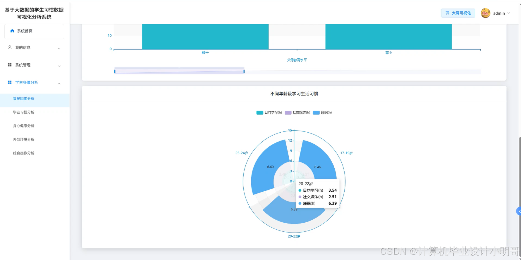
Task: Click the 23-24岁 axis label
Action: pyautogui.click(x=242, y=153)
